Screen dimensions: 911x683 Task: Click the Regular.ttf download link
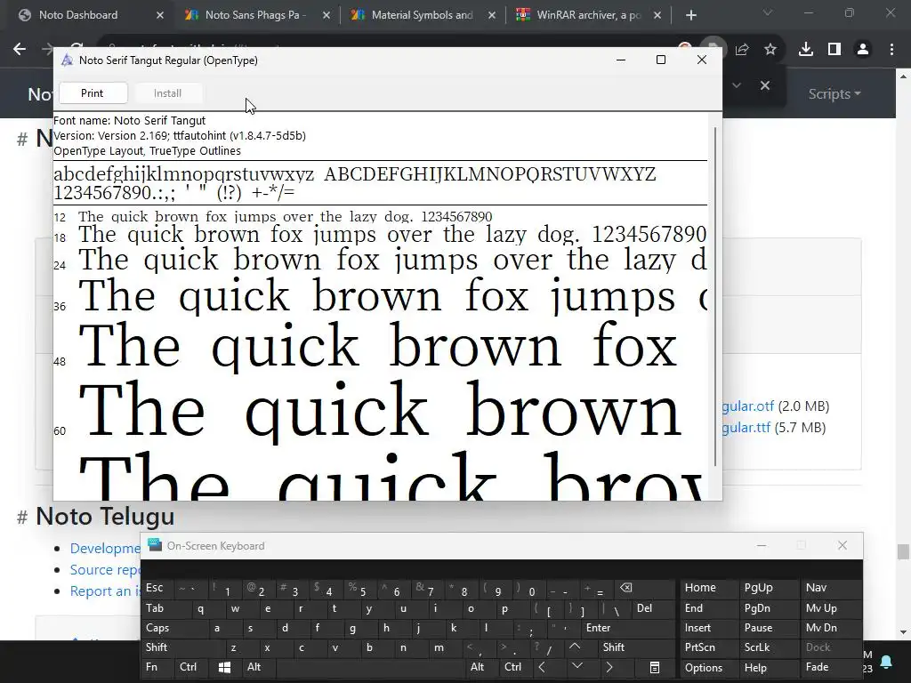[x=746, y=428]
